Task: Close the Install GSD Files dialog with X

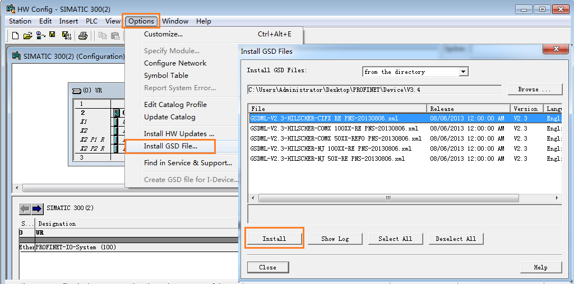Action: (x=556, y=49)
